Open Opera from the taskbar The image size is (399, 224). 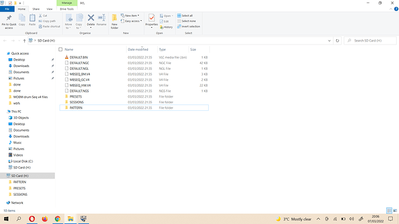coord(32,219)
